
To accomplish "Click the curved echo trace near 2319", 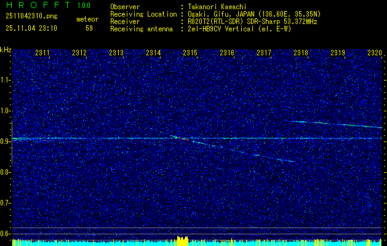I will pos(335,124).
